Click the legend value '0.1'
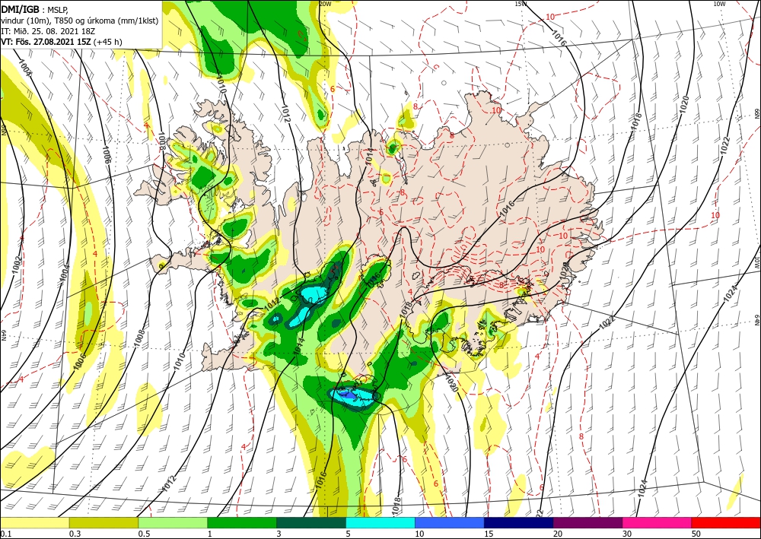The height and width of the screenshot is (539, 761). (5, 534)
